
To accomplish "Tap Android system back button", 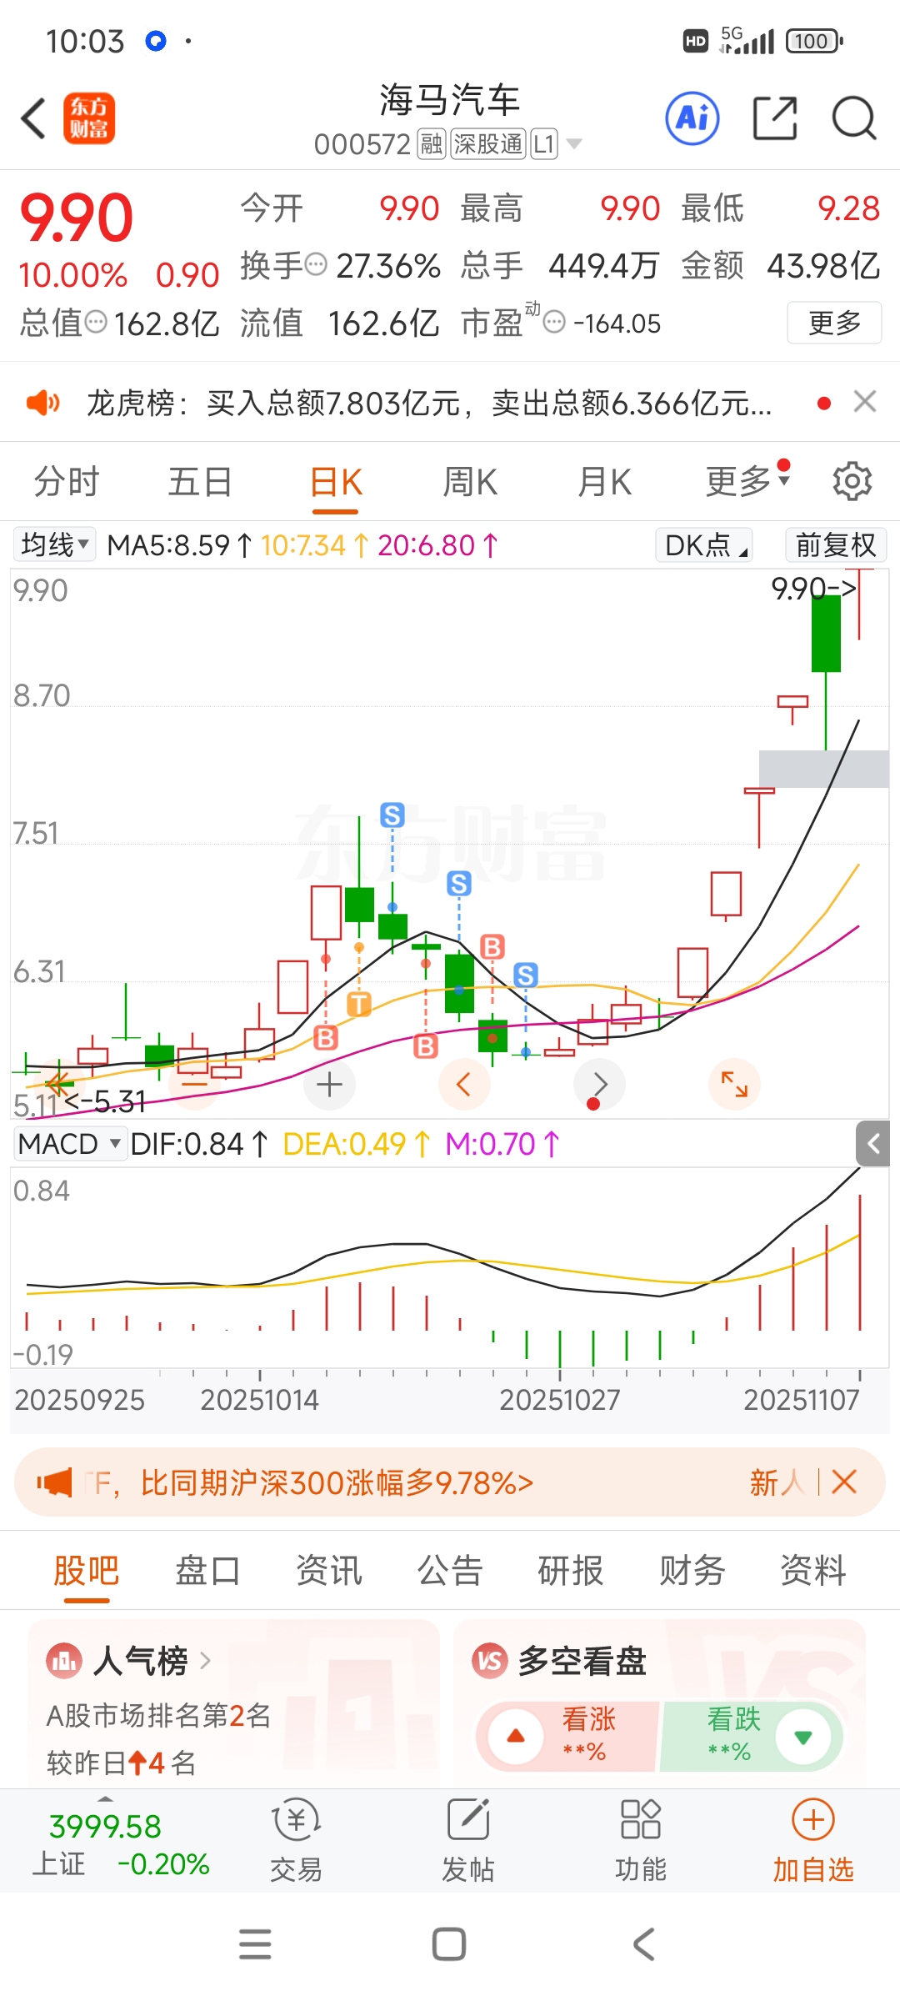I will pos(644,1944).
